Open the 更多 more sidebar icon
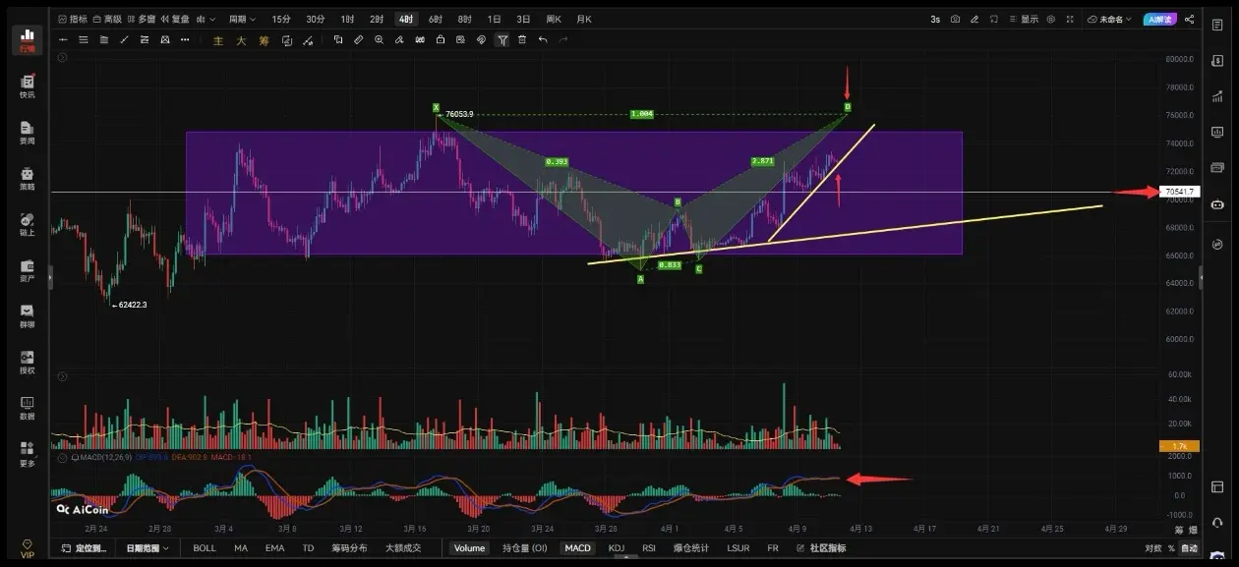The height and width of the screenshot is (567, 1239). click(x=27, y=453)
